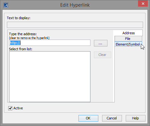This screenshot has height=126, width=150.
Task: Open Help for the dialog
Action: pos(136,118)
